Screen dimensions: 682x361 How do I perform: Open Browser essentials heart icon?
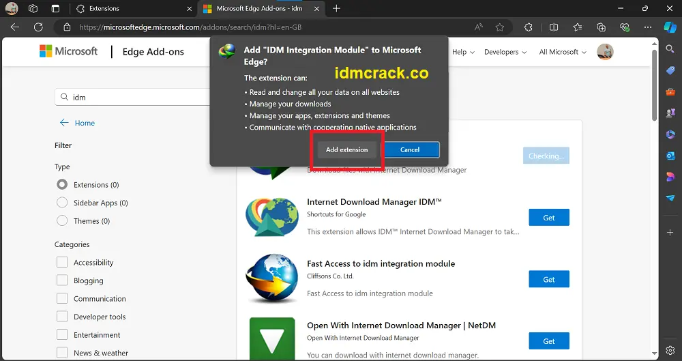(625, 27)
